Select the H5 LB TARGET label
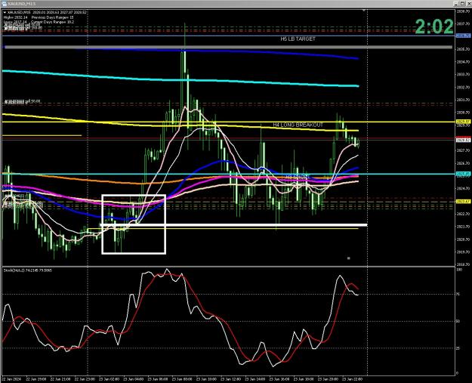 coord(298,39)
